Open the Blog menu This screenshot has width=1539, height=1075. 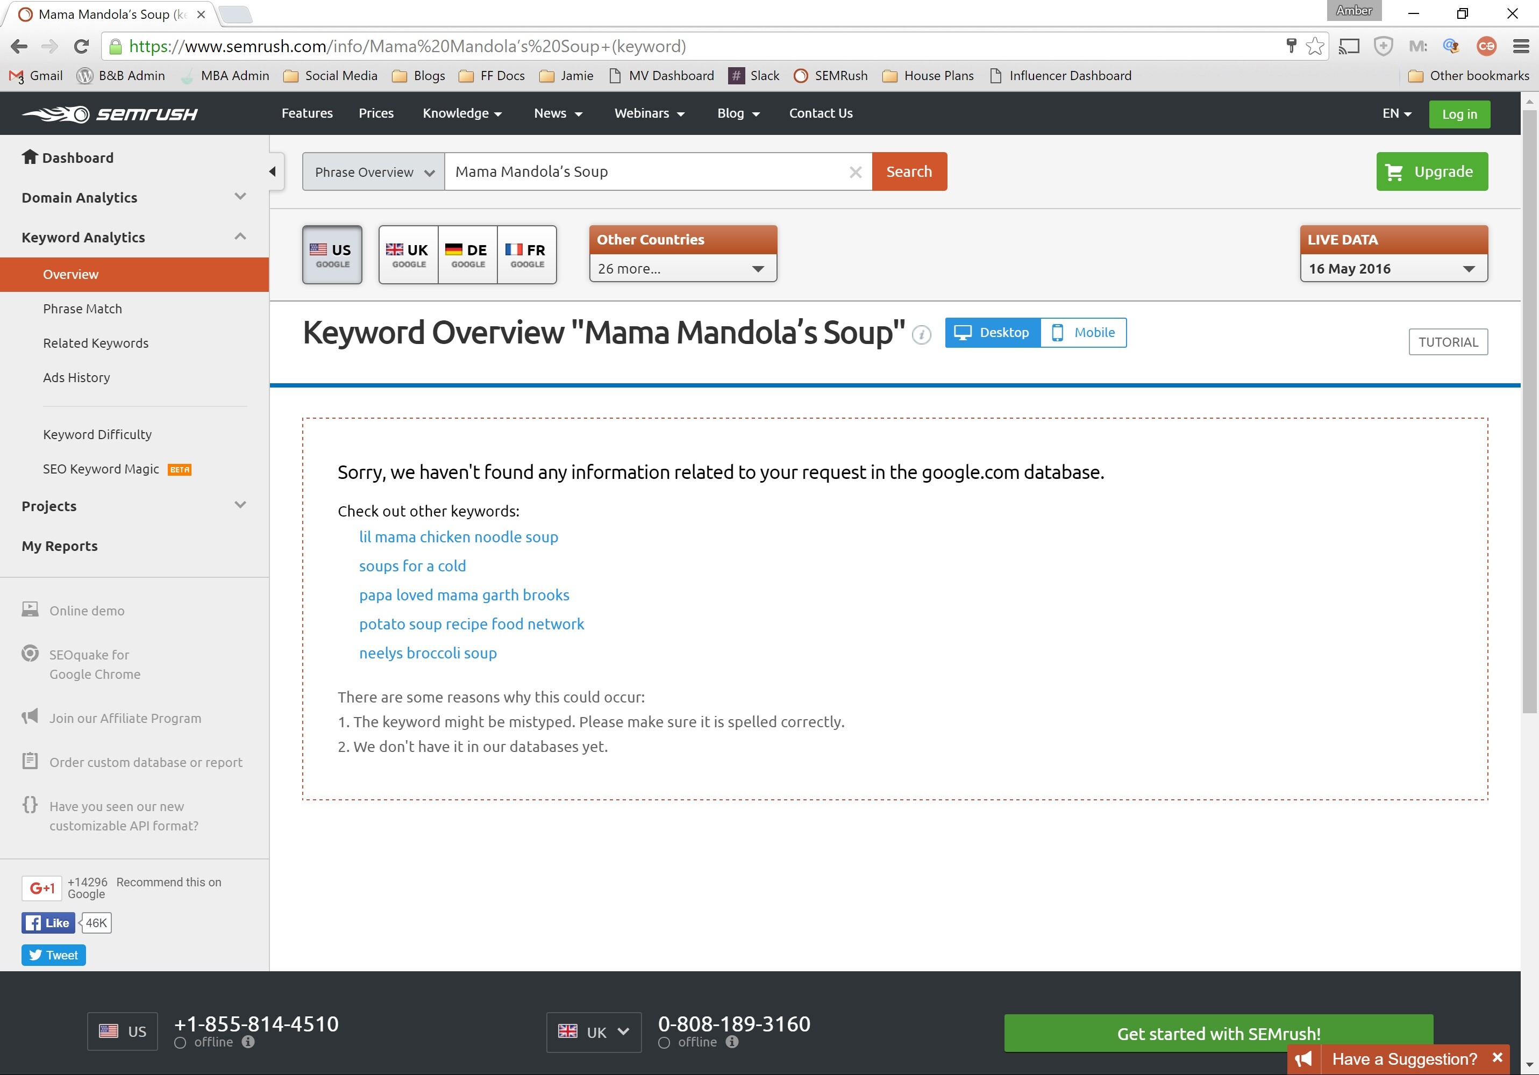point(739,113)
